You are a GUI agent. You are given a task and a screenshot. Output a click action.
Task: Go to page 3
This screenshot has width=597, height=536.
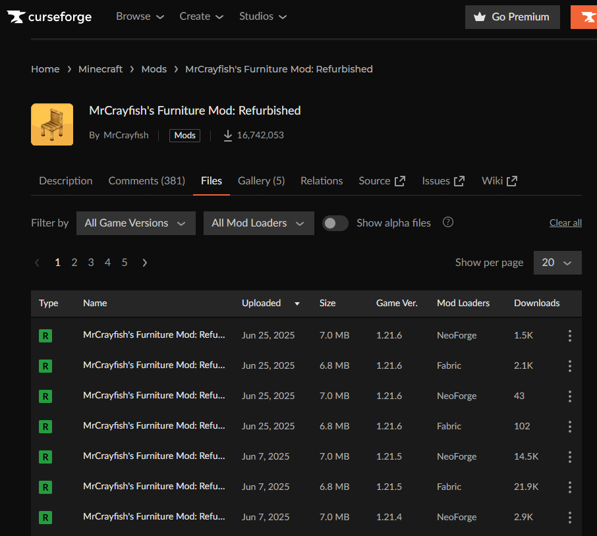coord(91,263)
